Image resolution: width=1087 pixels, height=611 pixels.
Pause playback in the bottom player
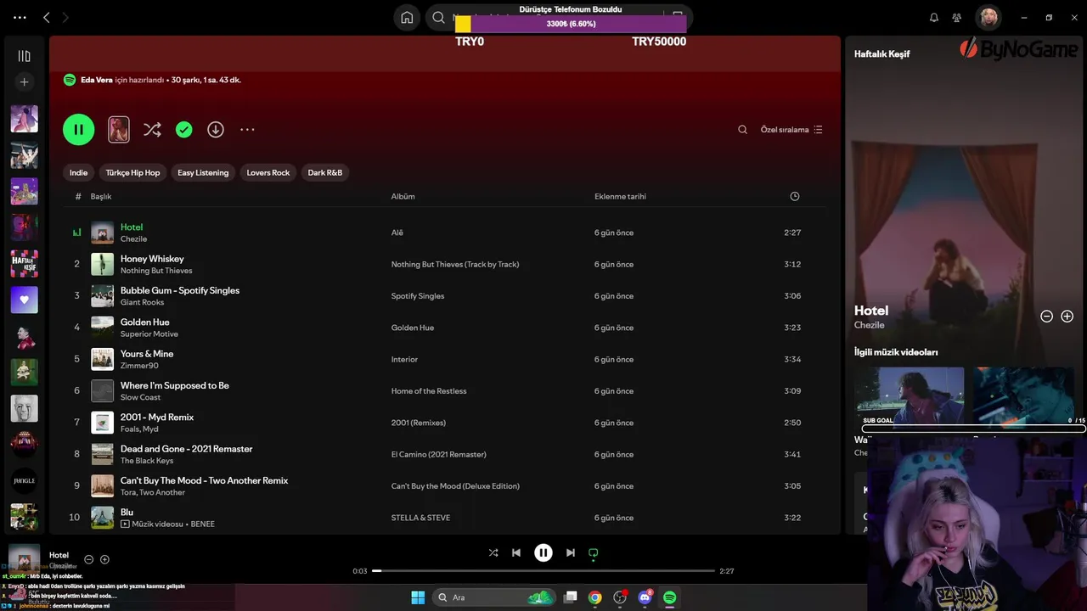tap(543, 552)
